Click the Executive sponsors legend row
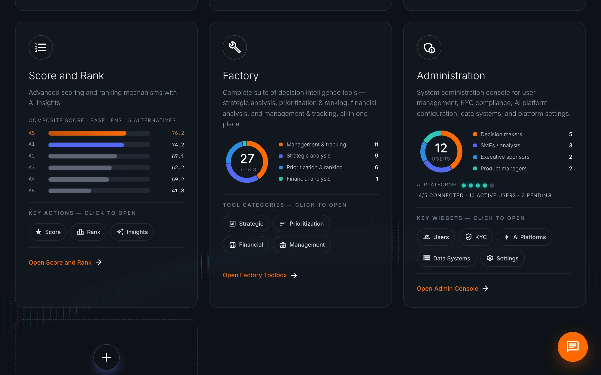601x375 pixels. point(523,157)
